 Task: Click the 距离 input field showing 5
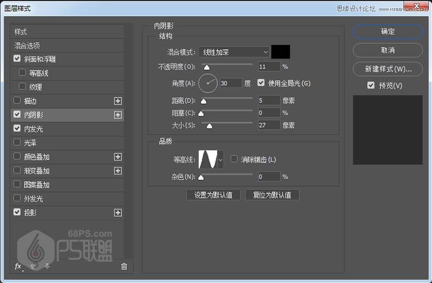[x=269, y=101]
